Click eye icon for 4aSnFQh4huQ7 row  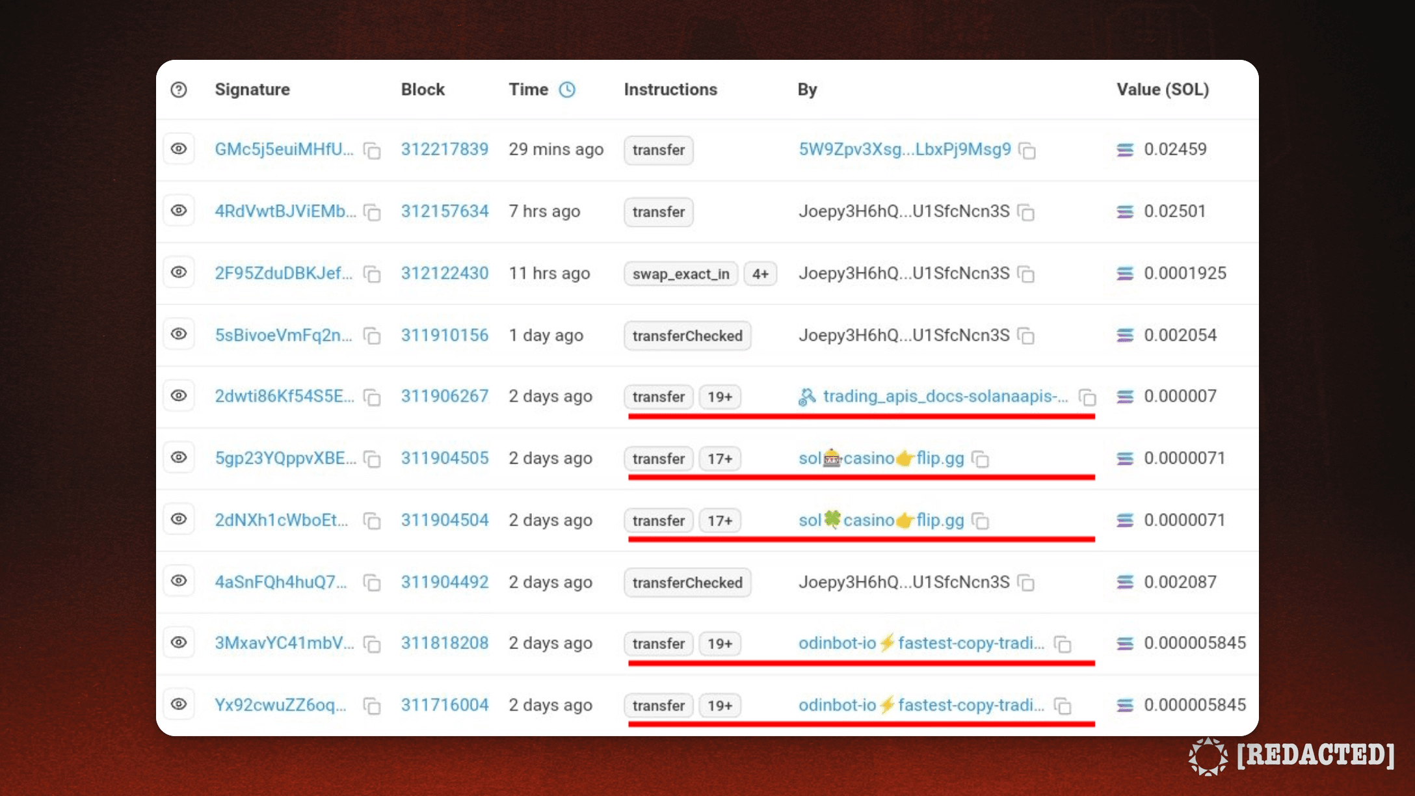(x=179, y=581)
